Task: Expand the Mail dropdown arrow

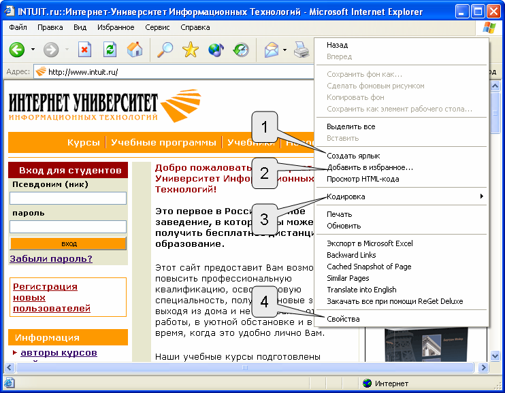Action: click(x=284, y=50)
